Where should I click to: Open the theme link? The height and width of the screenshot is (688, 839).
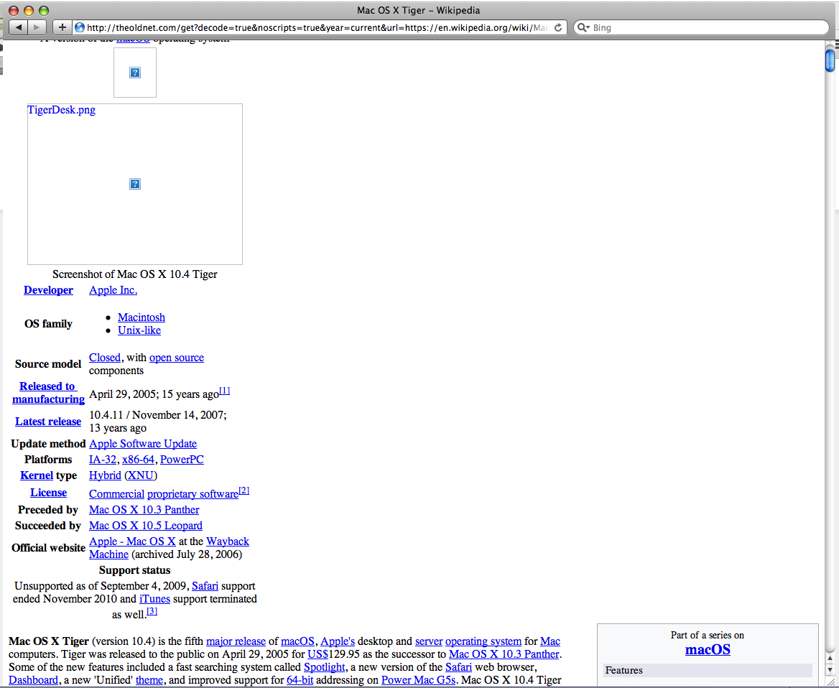[149, 680]
